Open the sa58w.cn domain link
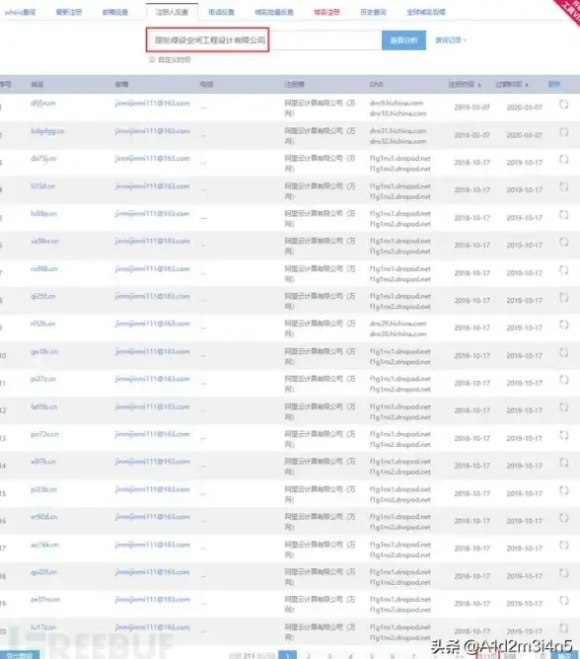 [44, 242]
